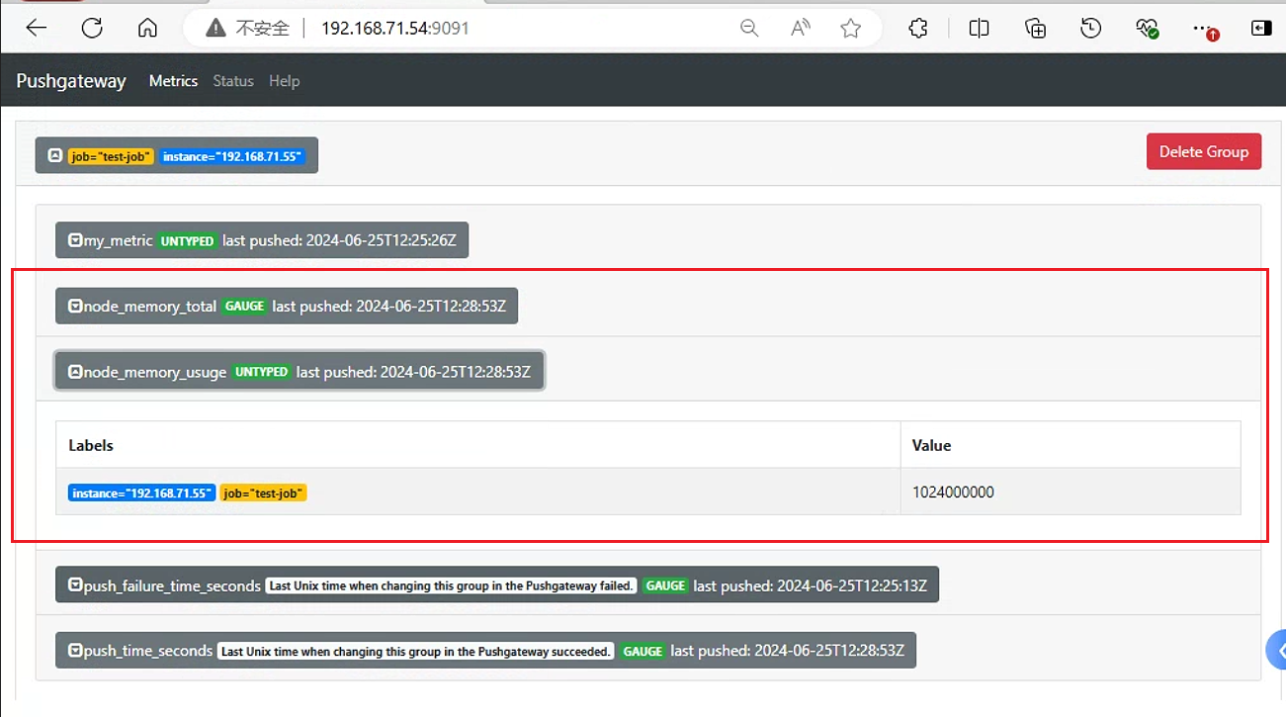Click the blue floating button at right edge
Screen dimensions: 1286x717
(x=1276, y=650)
